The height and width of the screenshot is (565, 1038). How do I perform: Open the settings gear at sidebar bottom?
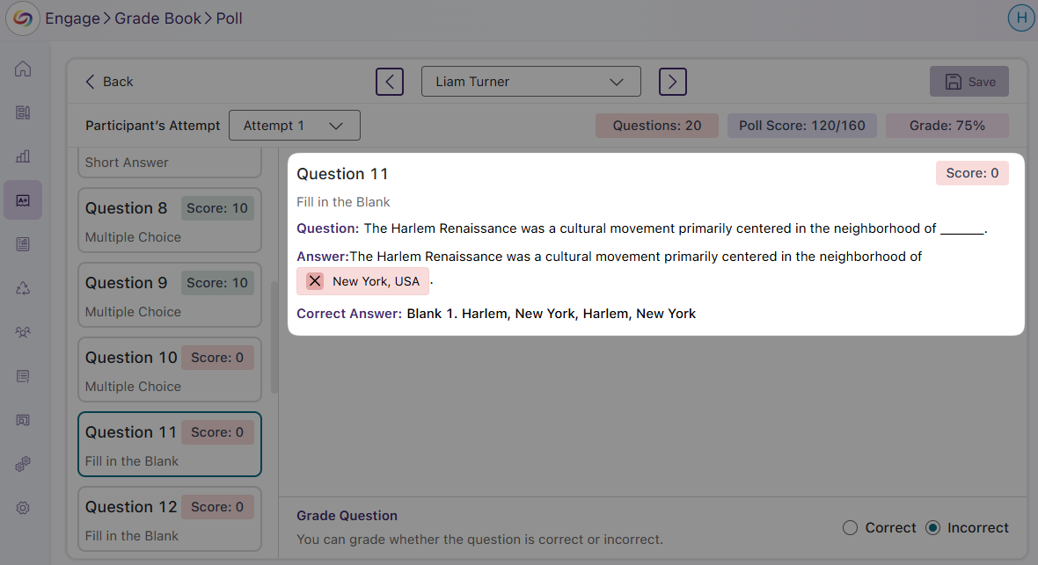(x=23, y=508)
